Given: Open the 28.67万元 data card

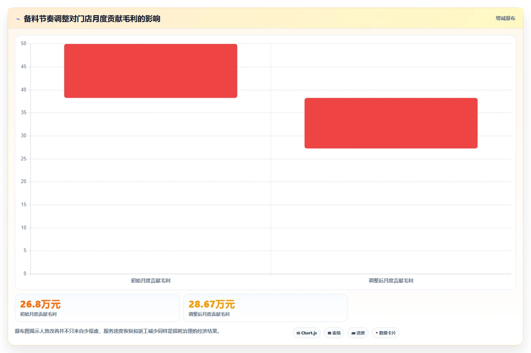Looking at the screenshot, I should 265,308.
